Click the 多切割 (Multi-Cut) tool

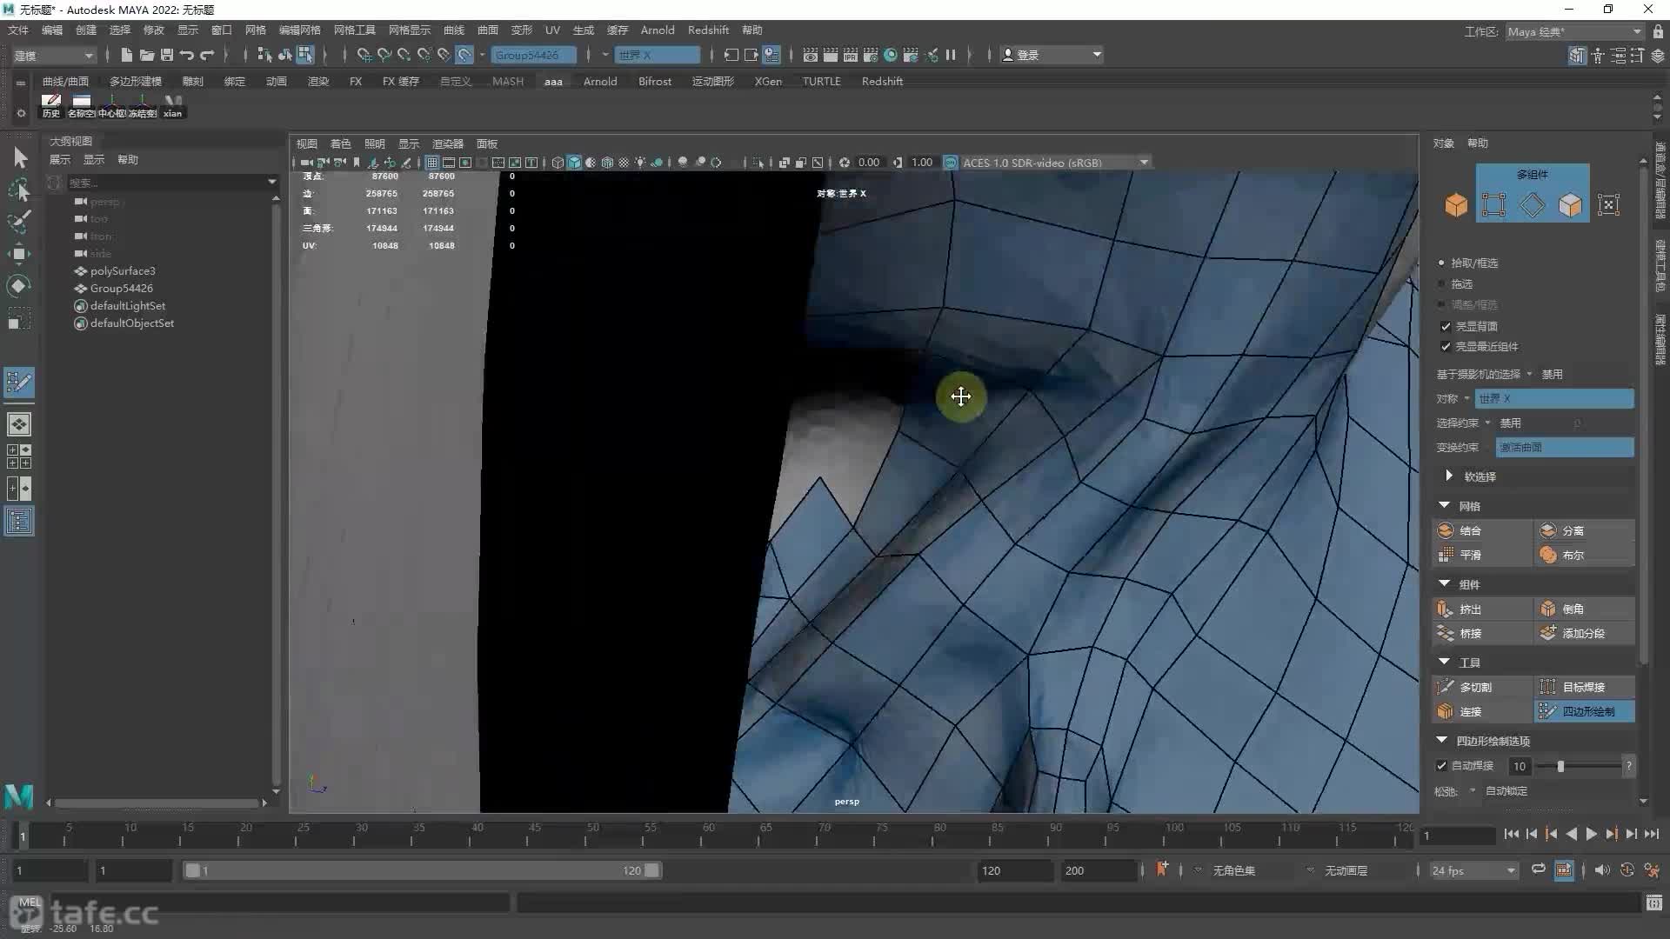pyautogui.click(x=1481, y=687)
